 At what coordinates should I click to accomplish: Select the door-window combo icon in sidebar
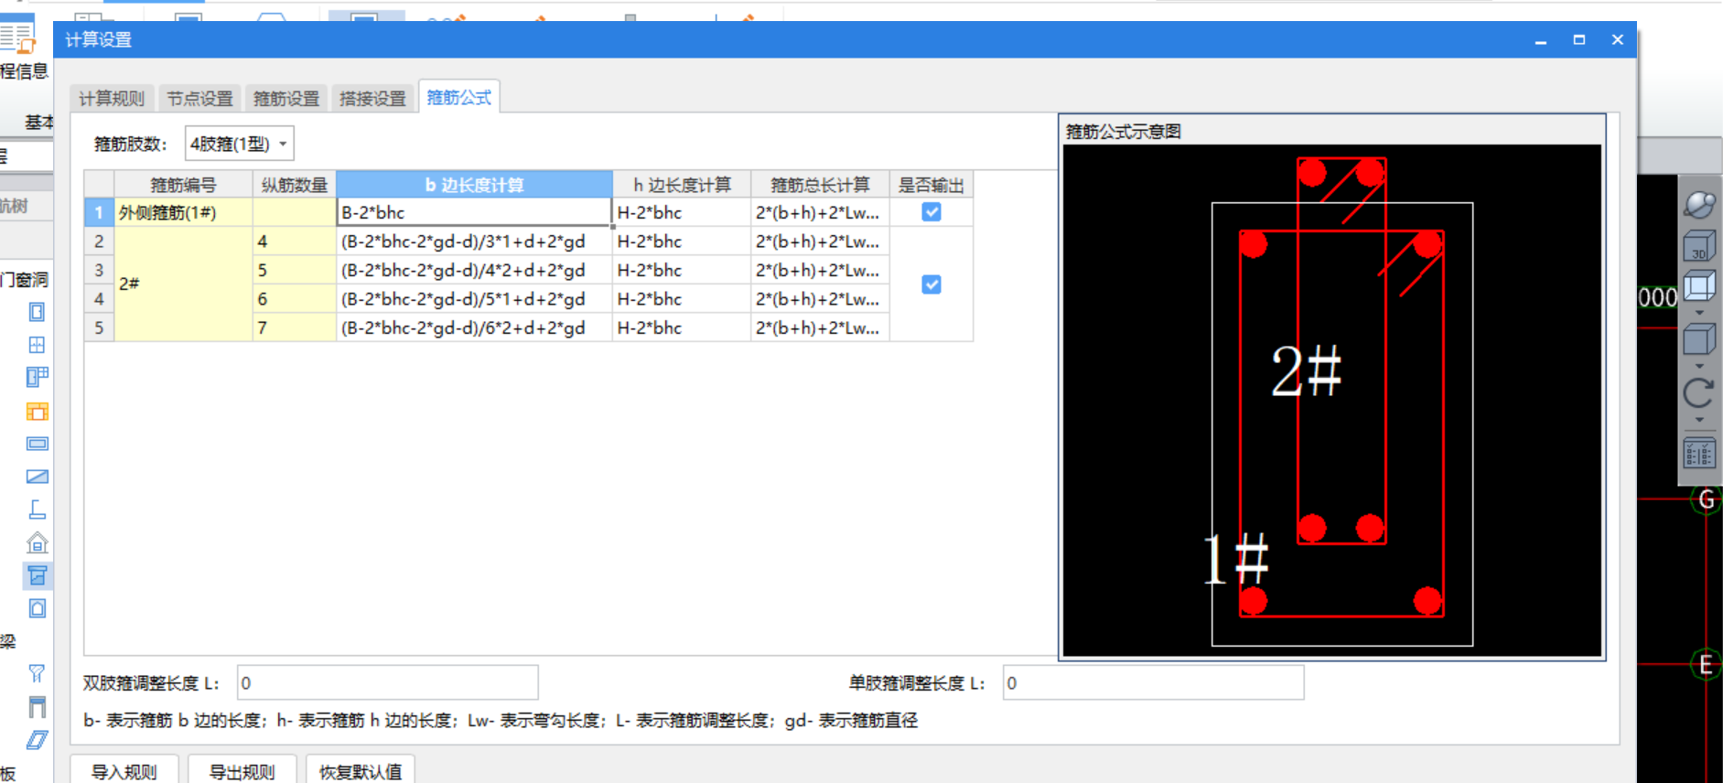click(x=37, y=377)
